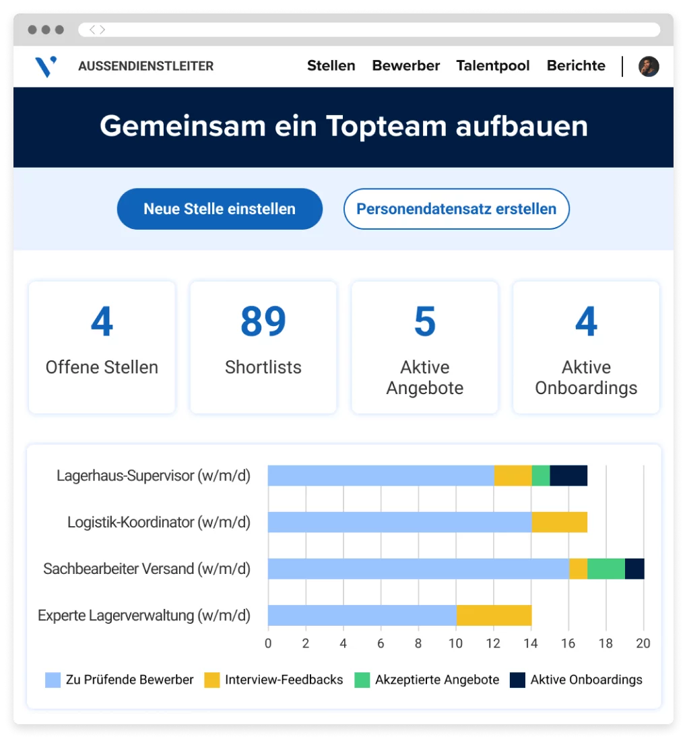Open your profile avatar menu
The image size is (687, 739).
coord(648,66)
